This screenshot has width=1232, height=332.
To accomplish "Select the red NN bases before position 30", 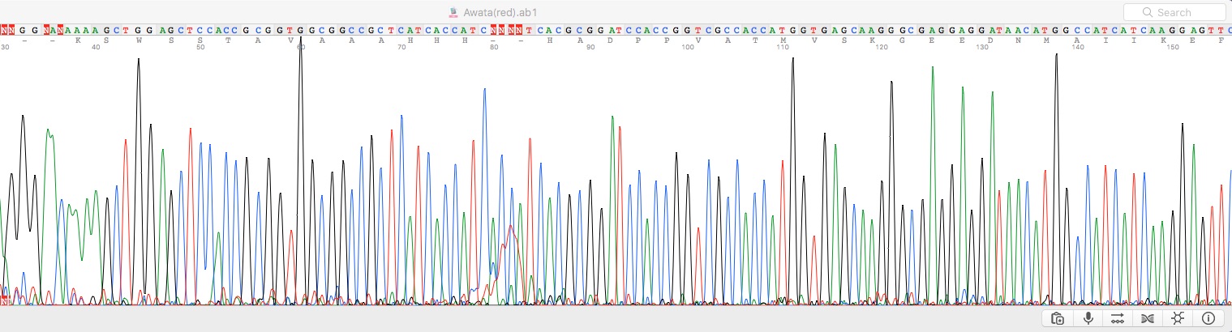I will 7,30.
